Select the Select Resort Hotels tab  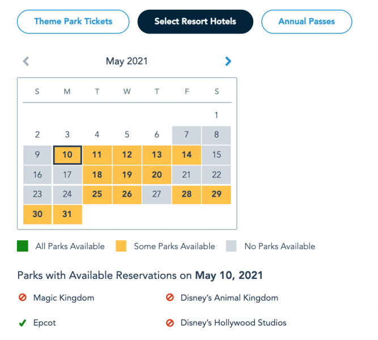(x=195, y=22)
